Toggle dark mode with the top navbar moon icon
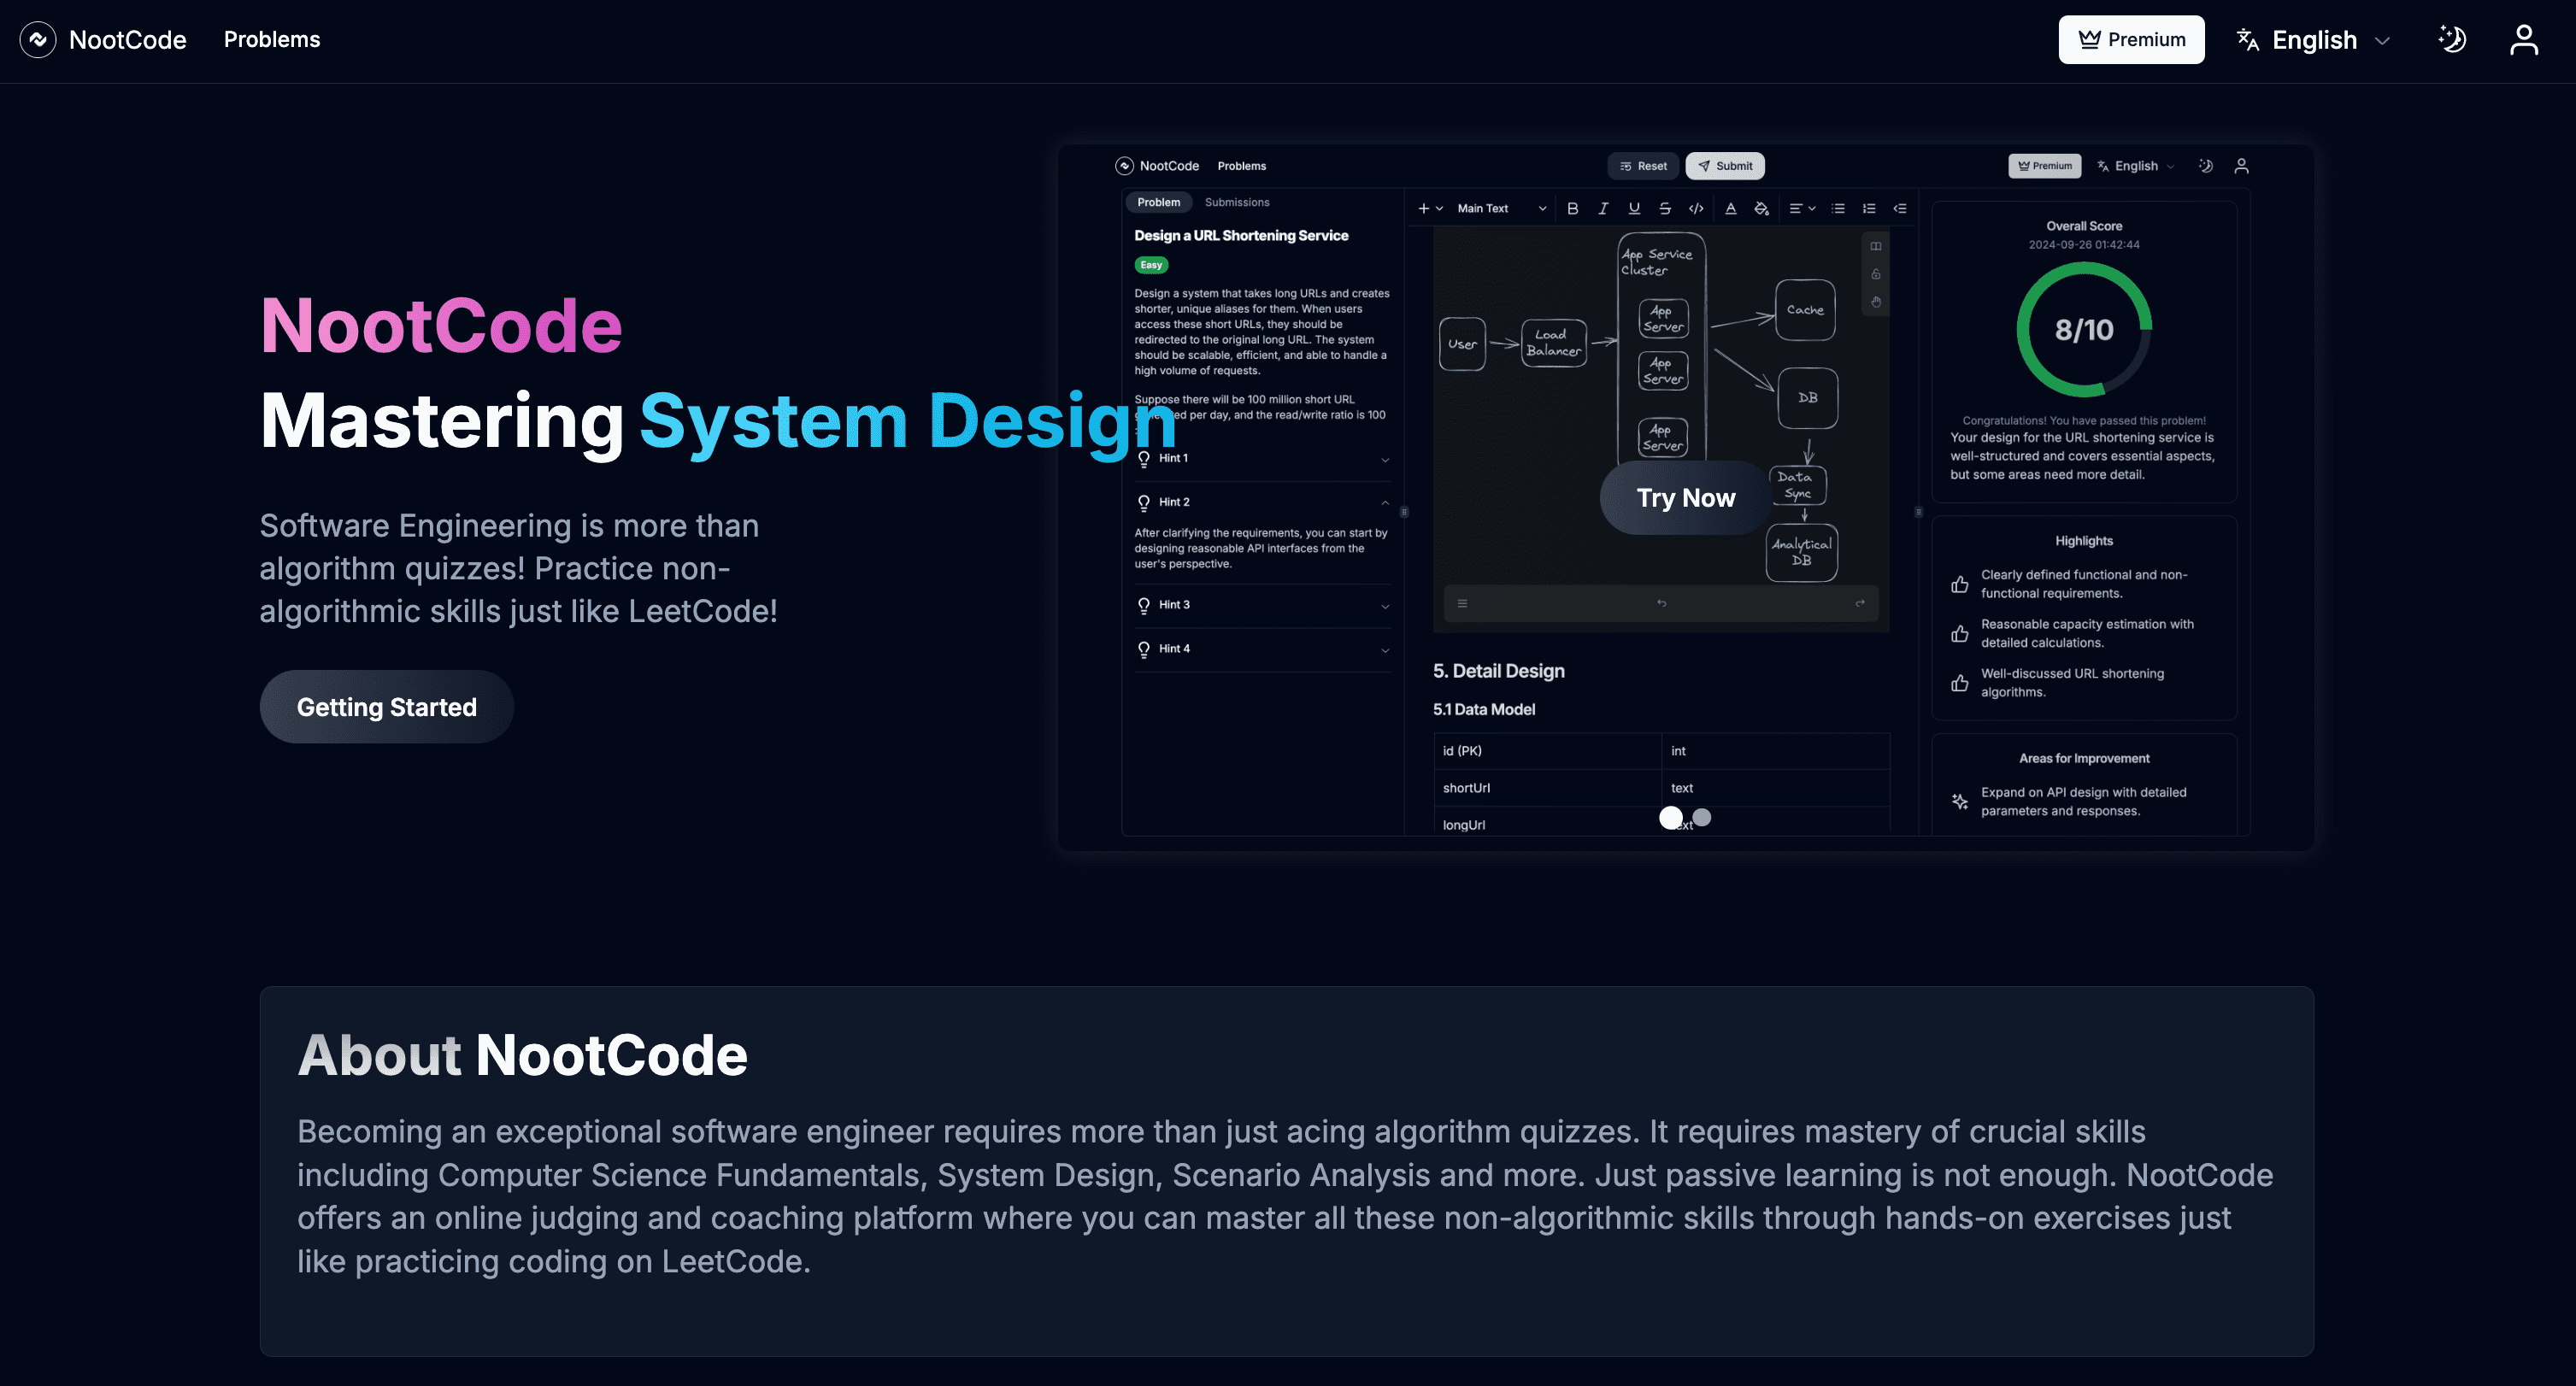The width and height of the screenshot is (2576, 1386). tap(2452, 40)
